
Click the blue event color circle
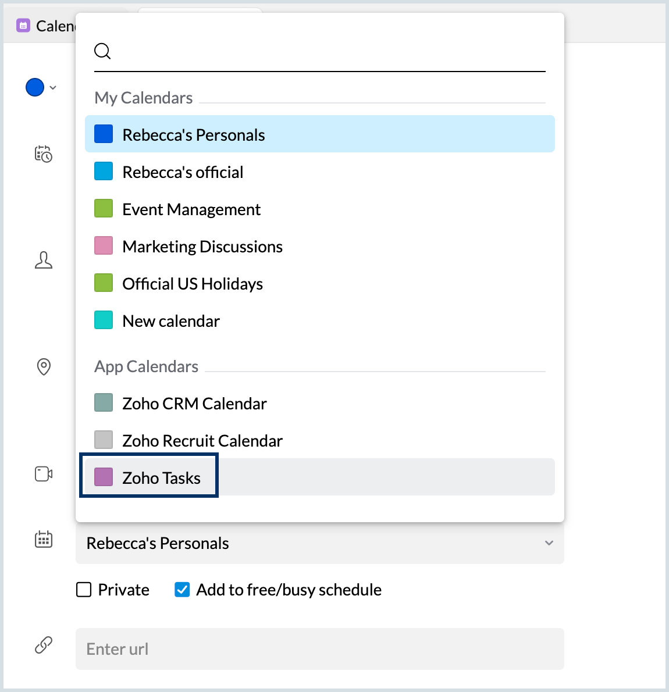click(35, 87)
